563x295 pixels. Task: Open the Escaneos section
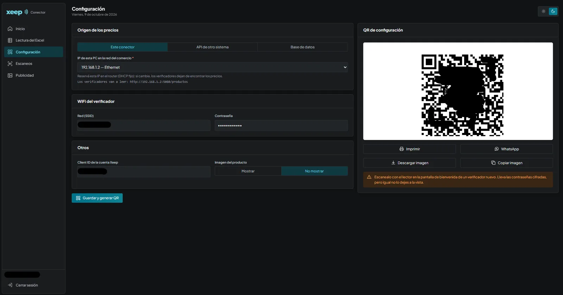coord(33,64)
